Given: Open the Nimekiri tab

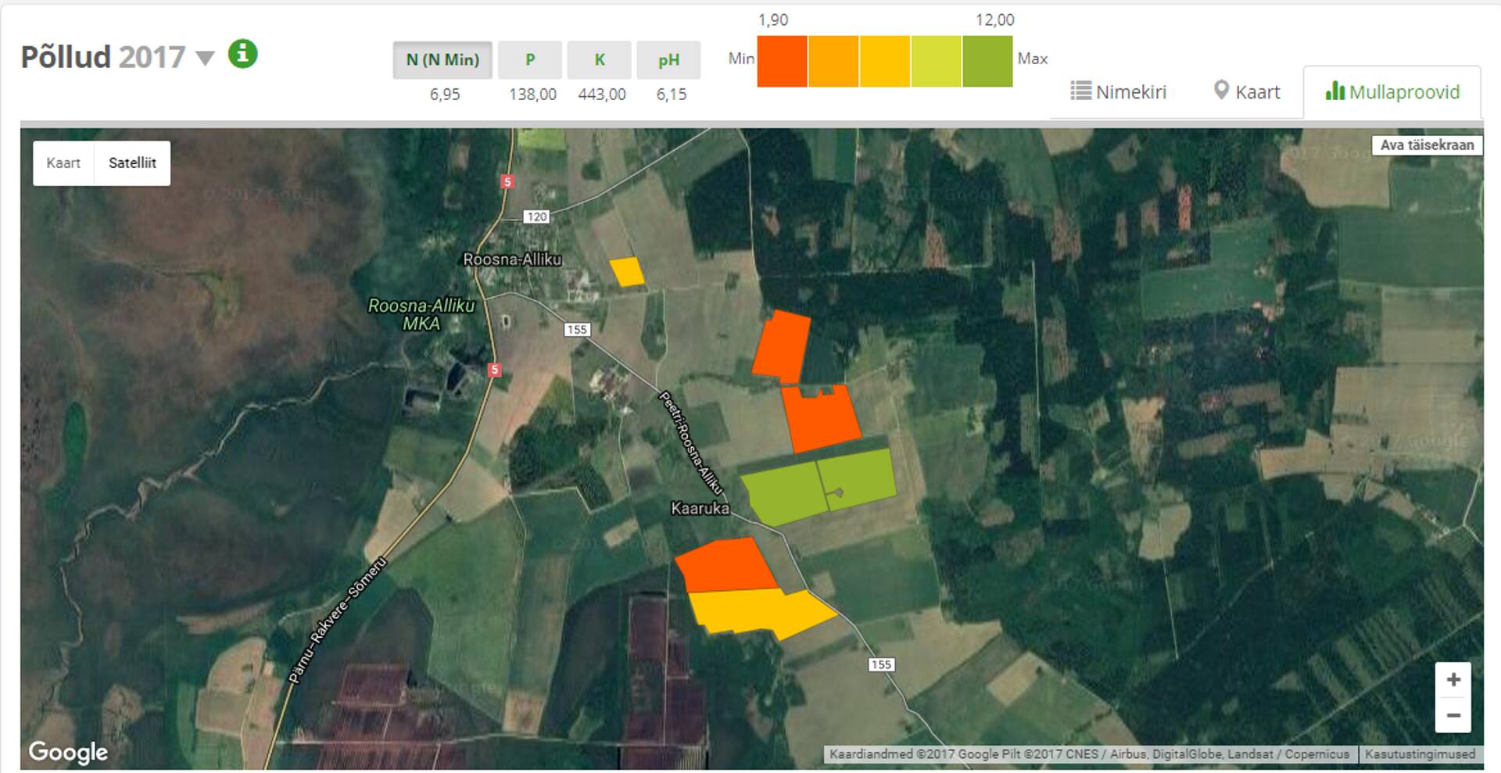Looking at the screenshot, I should point(1118,92).
